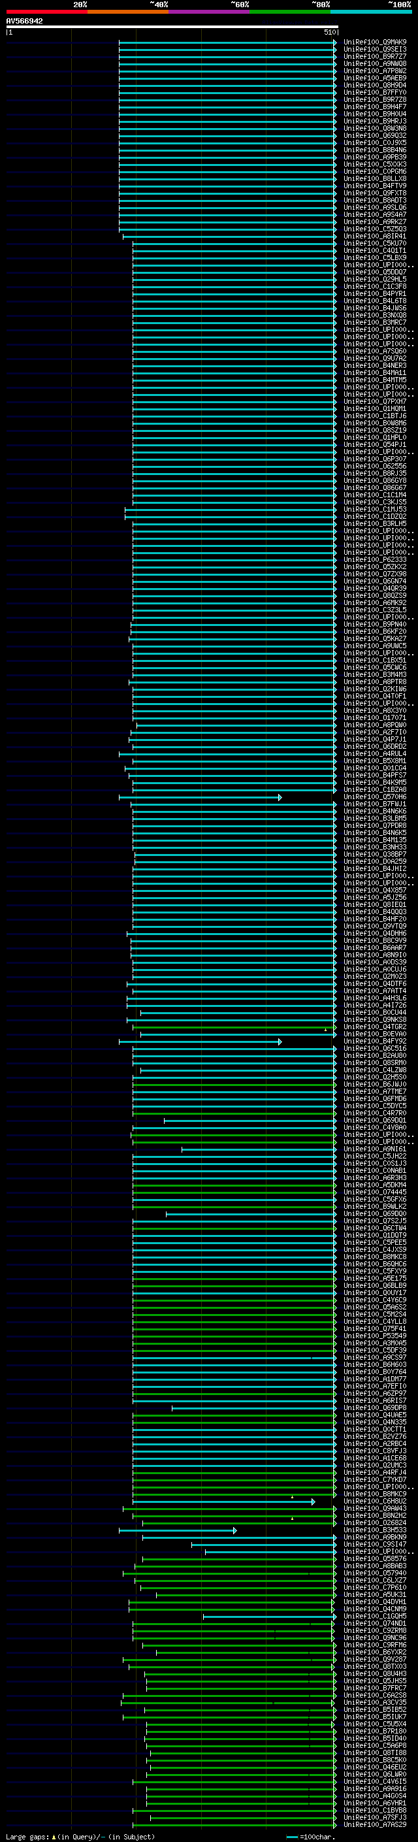This screenshot has width=418, height=1842.
Task: Select hit label UniRef100_B4FTV9
Action: pos(374,186)
